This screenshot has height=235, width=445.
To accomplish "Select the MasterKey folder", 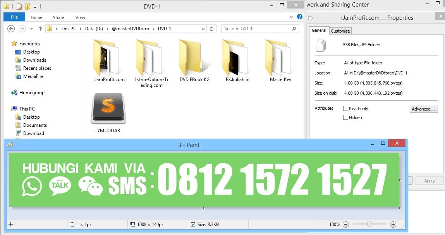I will (280, 60).
